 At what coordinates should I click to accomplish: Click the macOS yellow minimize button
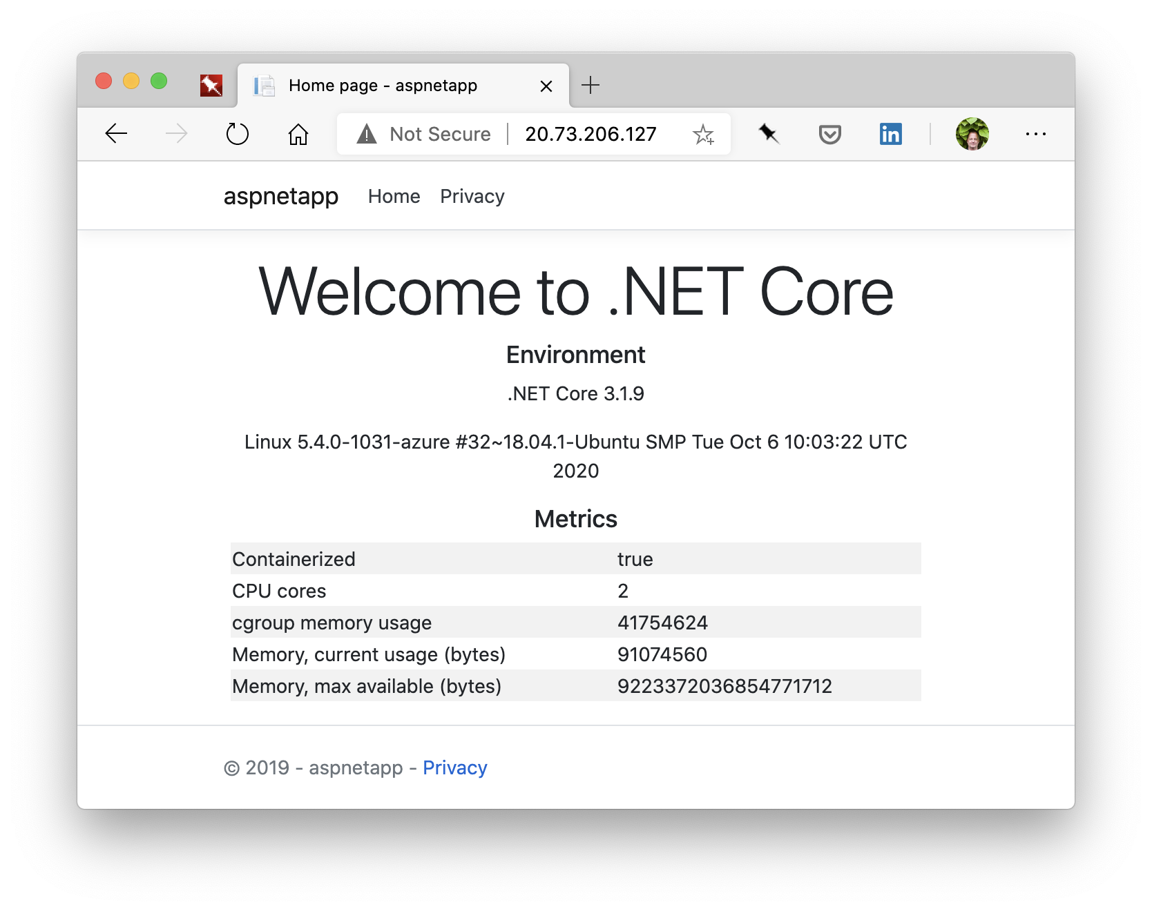[131, 81]
